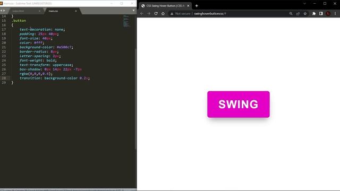
Task: Click the font-weight: bold line
Action: [38, 60]
